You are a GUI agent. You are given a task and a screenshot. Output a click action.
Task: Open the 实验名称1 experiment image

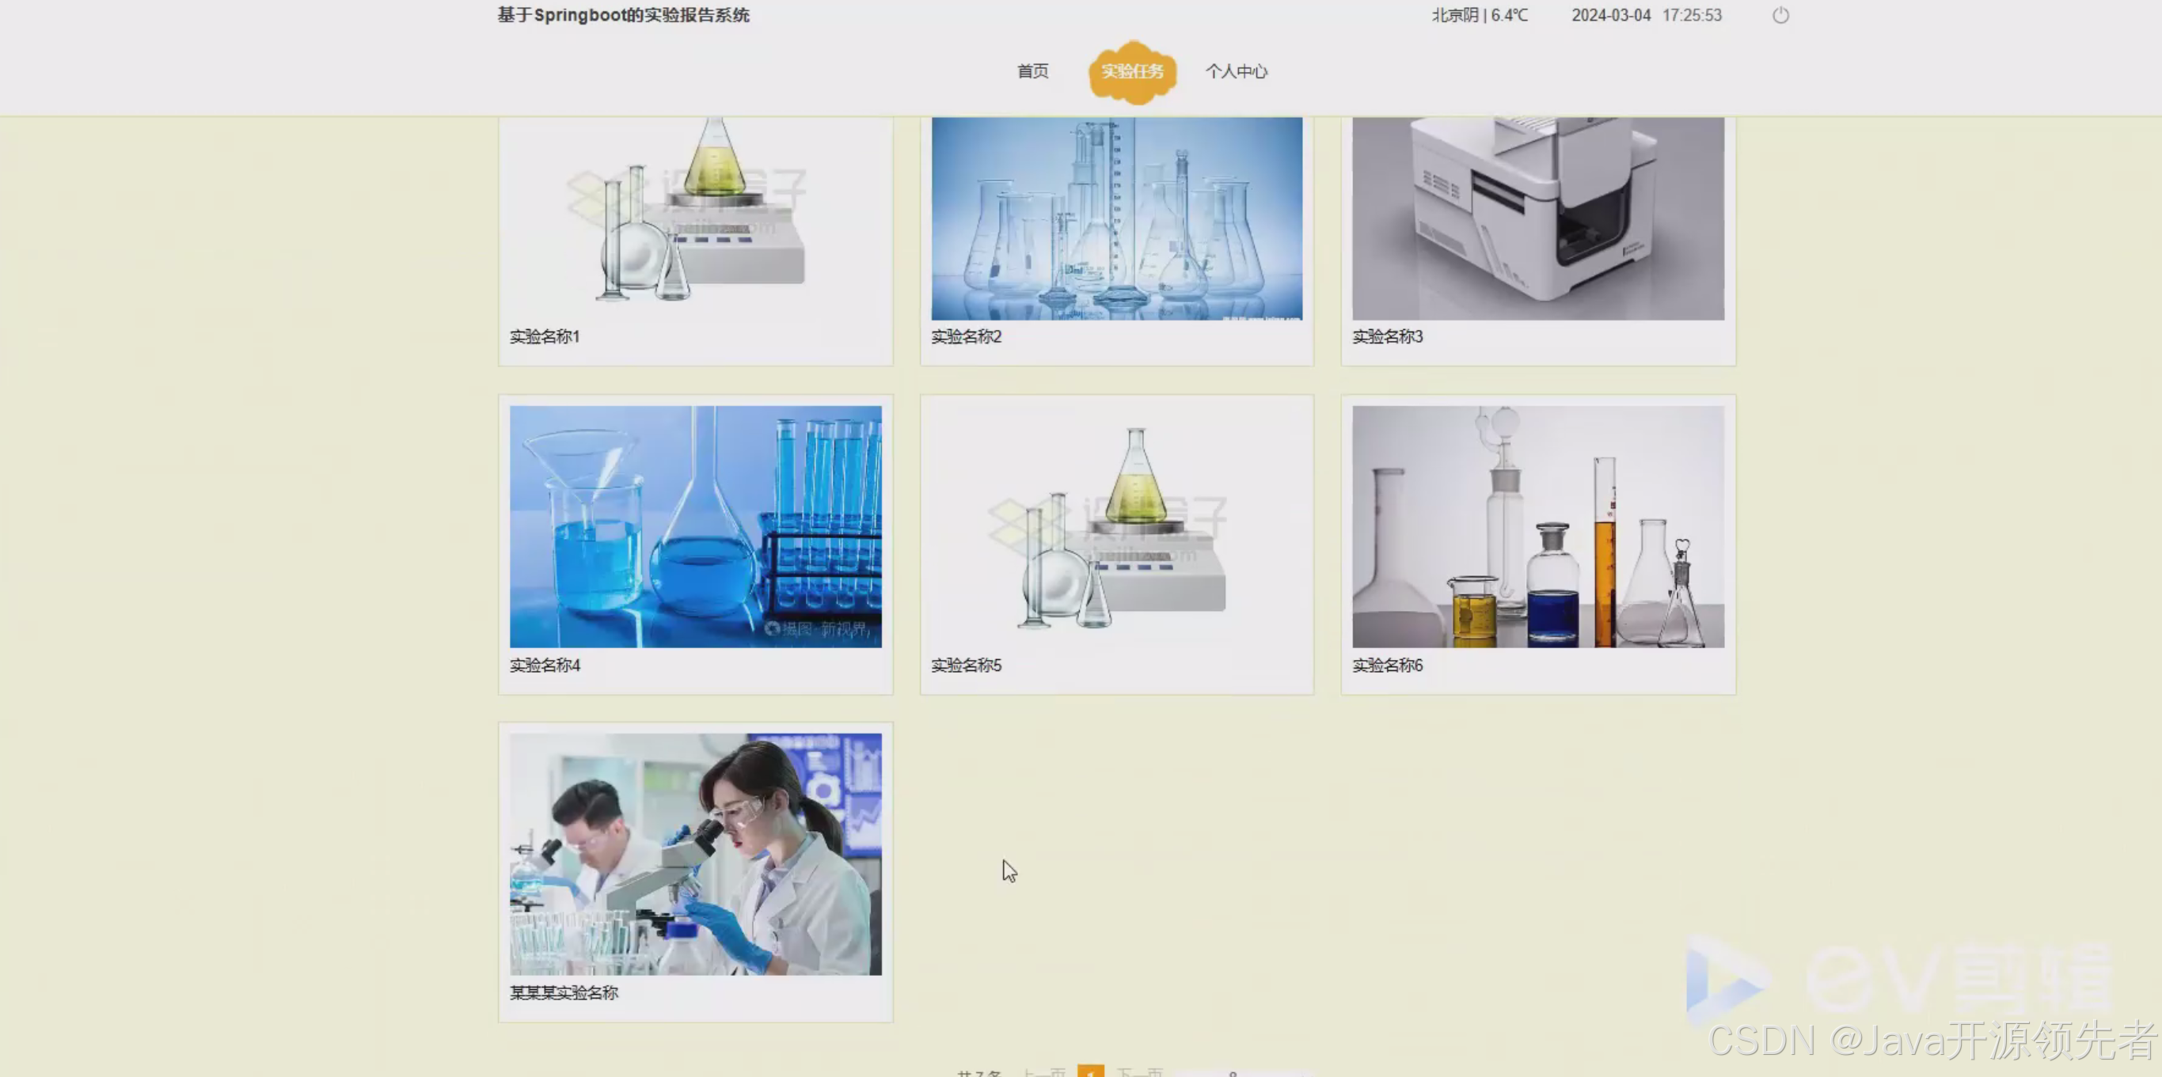696,218
